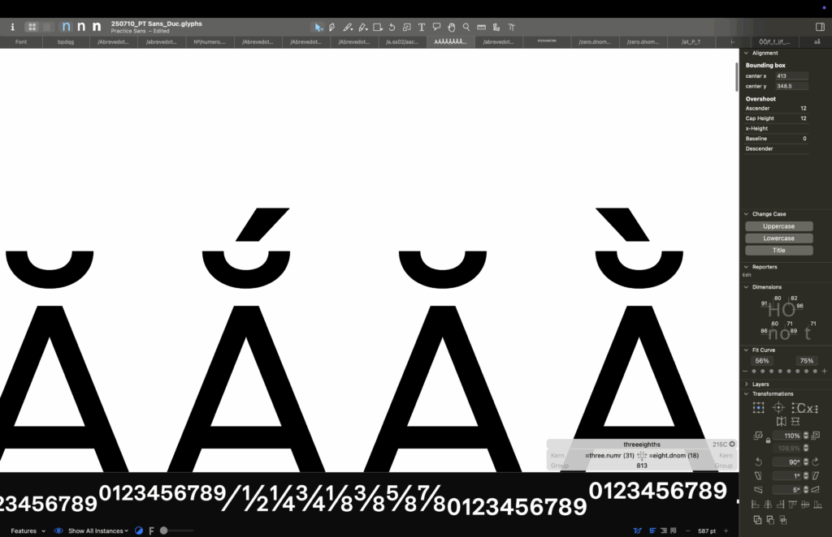
Task: Open the first /zero.dnom tab
Action: tap(595, 42)
